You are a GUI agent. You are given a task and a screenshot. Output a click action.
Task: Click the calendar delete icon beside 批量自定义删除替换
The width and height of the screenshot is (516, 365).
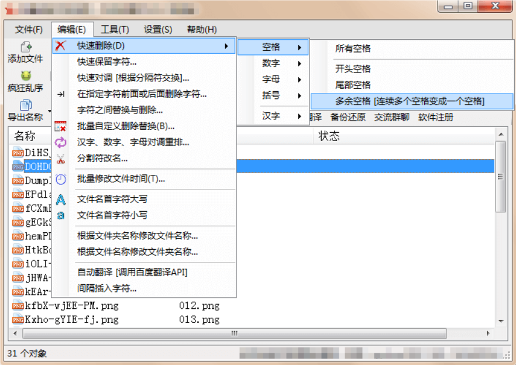61,126
